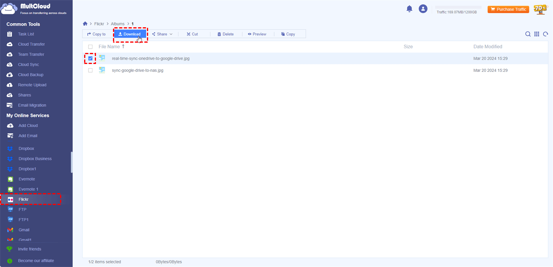This screenshot has height=267, width=553.
Task: Click Become our affiliate item
Action: [x=36, y=261]
